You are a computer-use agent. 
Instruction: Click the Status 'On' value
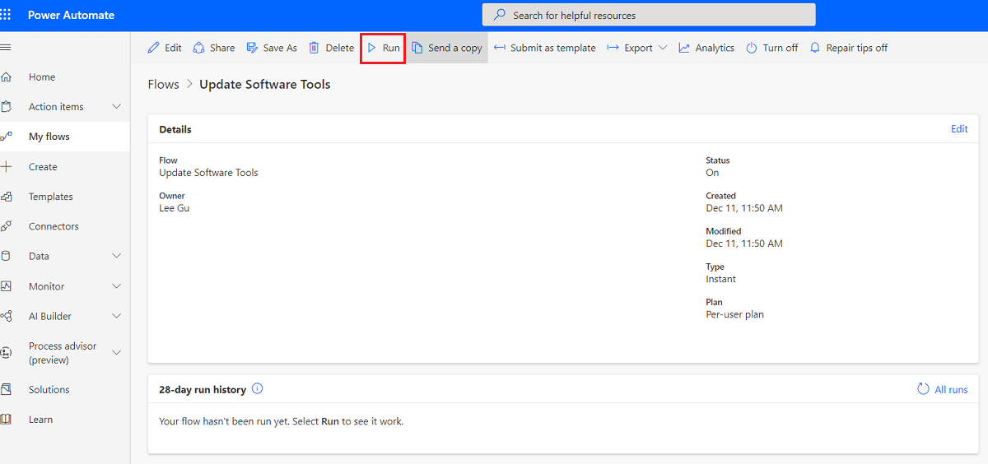tap(712, 173)
